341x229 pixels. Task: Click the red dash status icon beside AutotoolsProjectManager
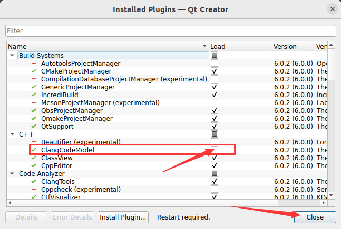coord(34,63)
